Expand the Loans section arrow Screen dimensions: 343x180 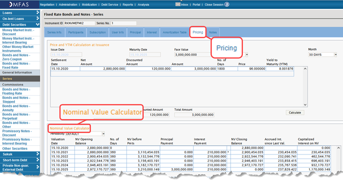tap(38, 12)
